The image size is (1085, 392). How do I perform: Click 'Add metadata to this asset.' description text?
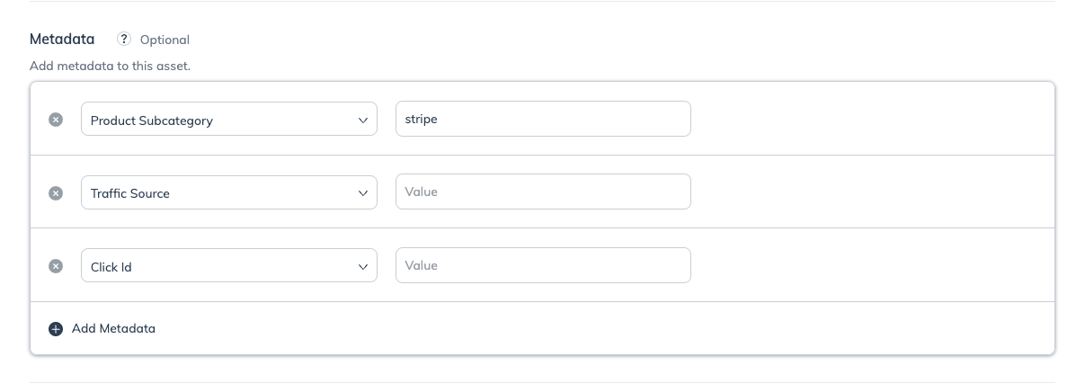pos(111,66)
